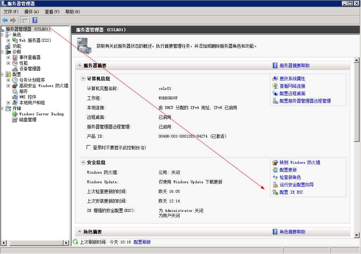Open the 配置更新 link

(288, 170)
